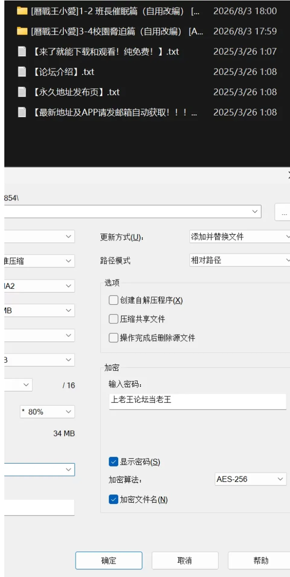Expand the highlighted dropdown below 34 MB
The image size is (290, 577).
[39, 469]
